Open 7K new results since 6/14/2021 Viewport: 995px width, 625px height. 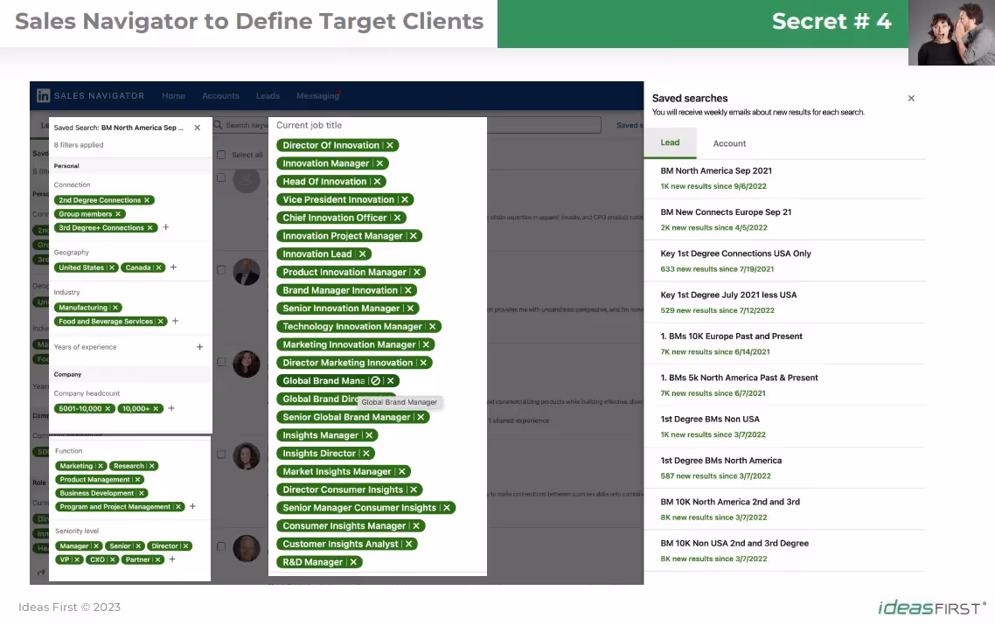pos(714,351)
